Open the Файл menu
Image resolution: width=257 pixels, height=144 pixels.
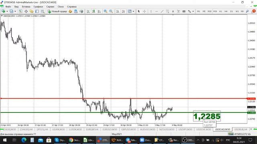(8, 7)
